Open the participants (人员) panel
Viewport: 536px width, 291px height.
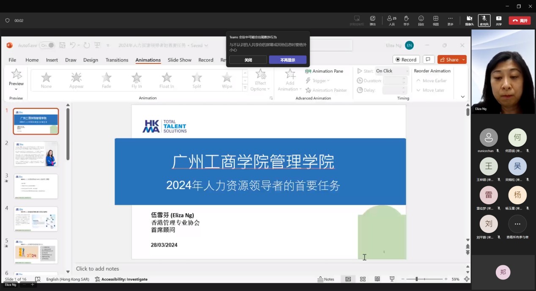pyautogui.click(x=391, y=20)
